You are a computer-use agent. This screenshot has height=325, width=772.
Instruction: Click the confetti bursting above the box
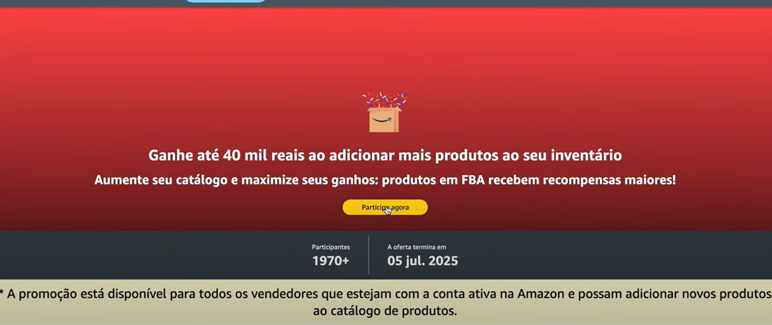(385, 100)
